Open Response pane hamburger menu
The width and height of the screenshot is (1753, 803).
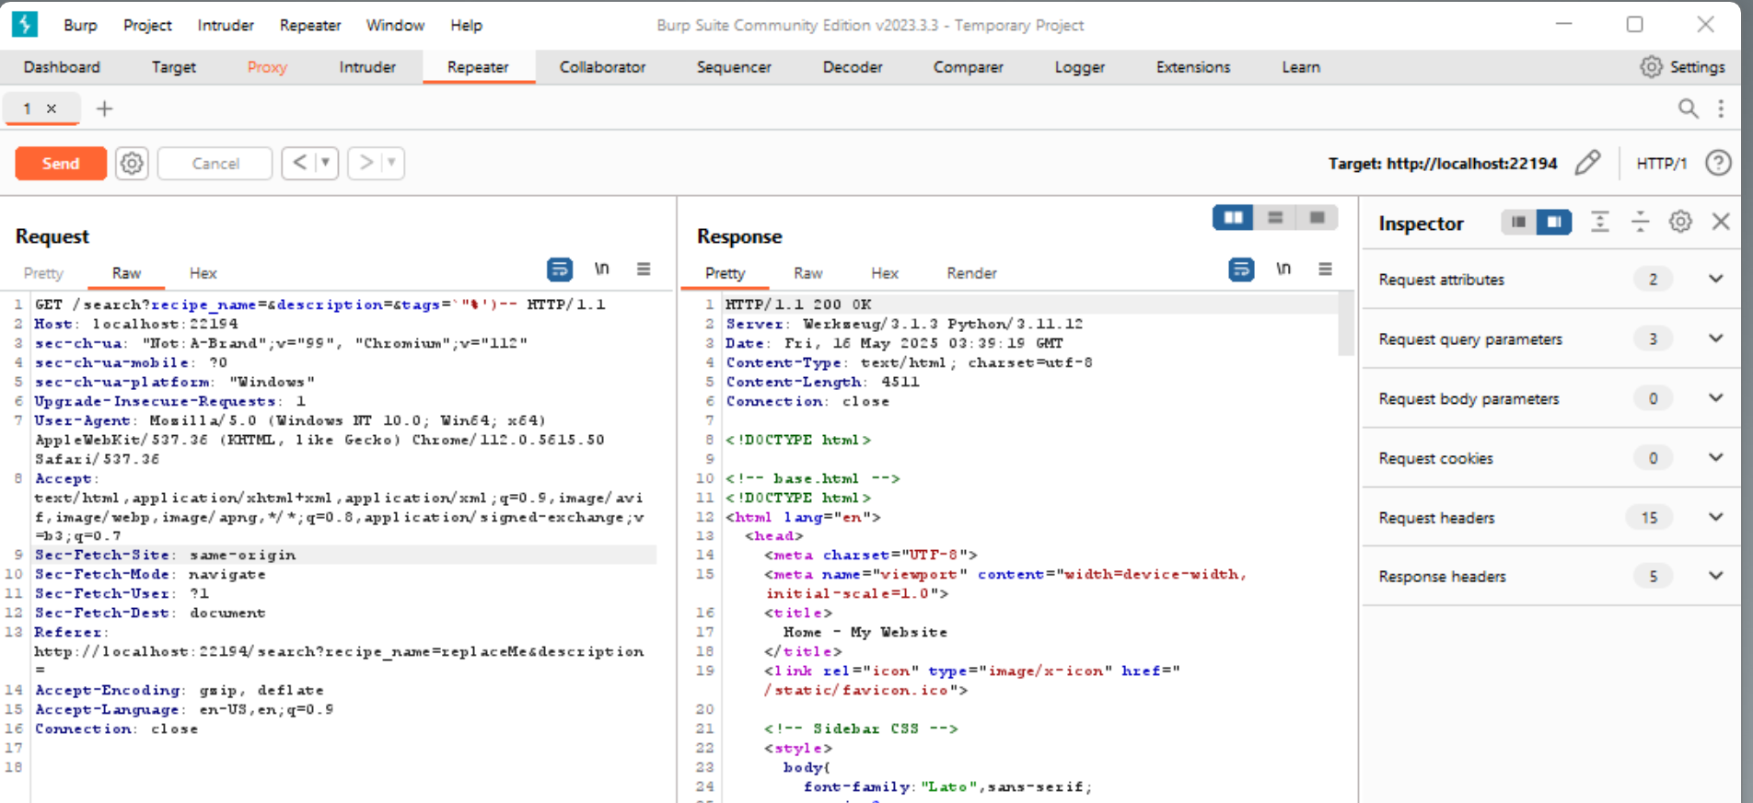1325,270
